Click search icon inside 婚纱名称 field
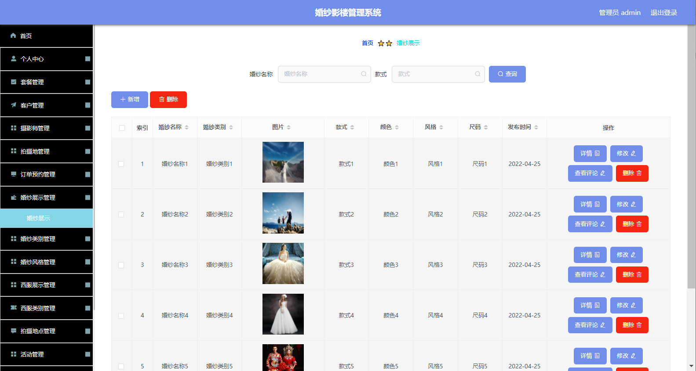The height and width of the screenshot is (371, 696). (364, 74)
